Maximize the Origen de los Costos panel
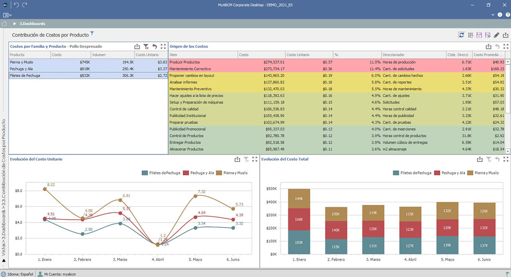 tap(506, 46)
